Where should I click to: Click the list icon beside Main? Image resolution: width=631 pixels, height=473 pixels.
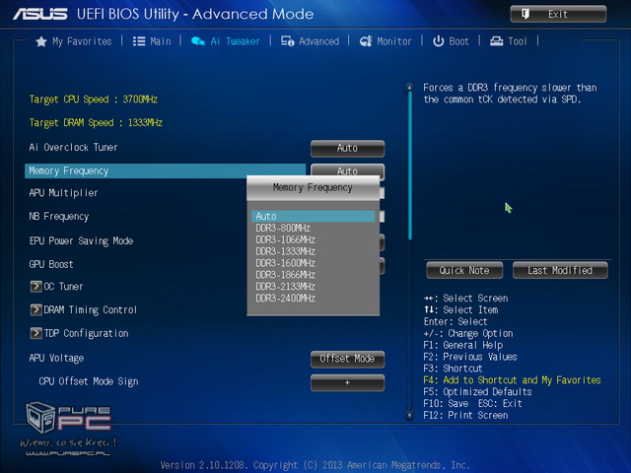point(139,41)
